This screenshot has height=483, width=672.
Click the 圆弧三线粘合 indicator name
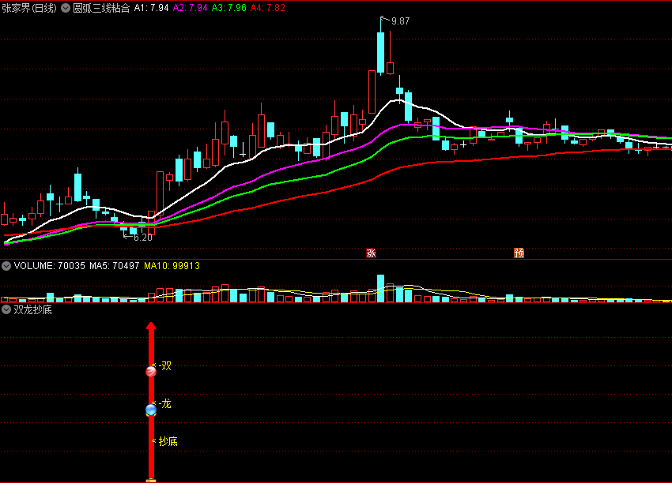(101, 8)
